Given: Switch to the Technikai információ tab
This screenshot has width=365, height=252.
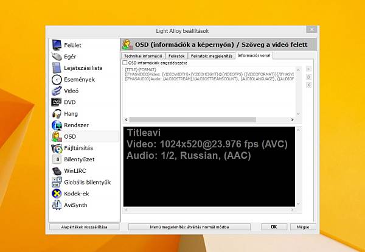Looking at the screenshot, I should click(x=143, y=56).
